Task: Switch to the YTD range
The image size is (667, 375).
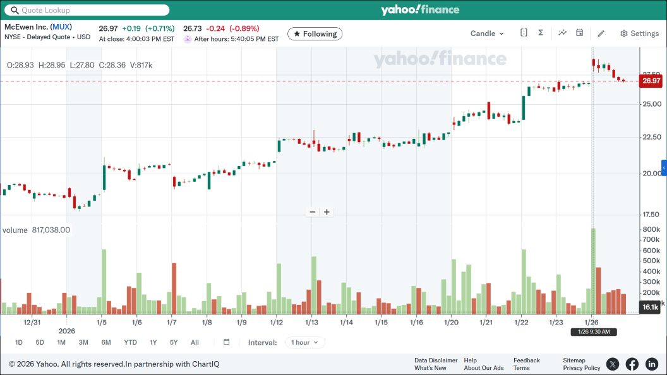Action: [x=130, y=342]
